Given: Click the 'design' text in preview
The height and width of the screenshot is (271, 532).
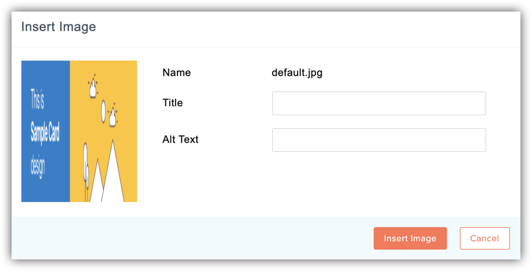Looking at the screenshot, I should tap(37, 167).
